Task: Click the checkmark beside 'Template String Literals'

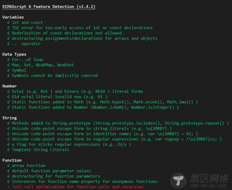Action: point(8,150)
